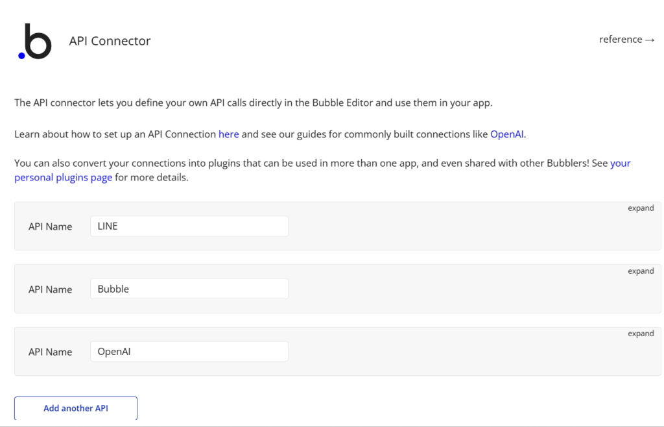Focus the API Name field containing Bubble
Viewport: 664px width, 427px height.
click(x=189, y=289)
